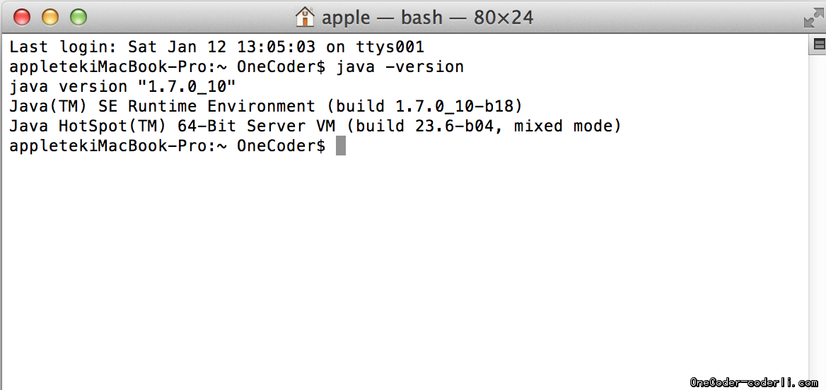Close the Terminal window with the red button

[x=22, y=17]
